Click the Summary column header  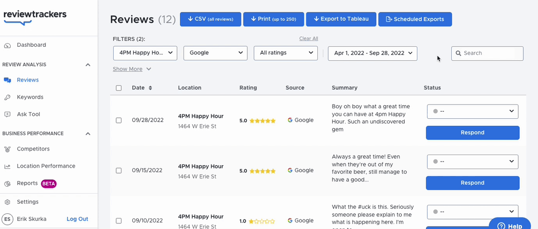[x=345, y=88]
